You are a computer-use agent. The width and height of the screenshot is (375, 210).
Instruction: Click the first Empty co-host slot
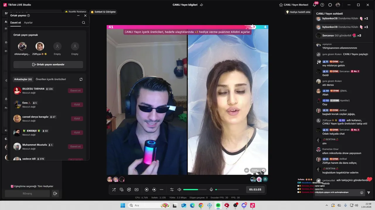(x=57, y=46)
